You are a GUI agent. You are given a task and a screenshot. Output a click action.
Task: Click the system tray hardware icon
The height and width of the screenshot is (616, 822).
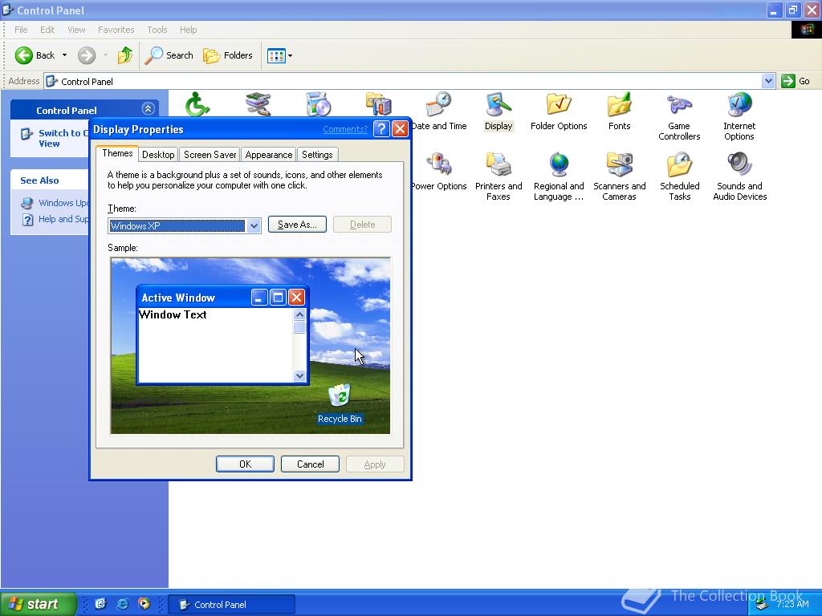763,605
